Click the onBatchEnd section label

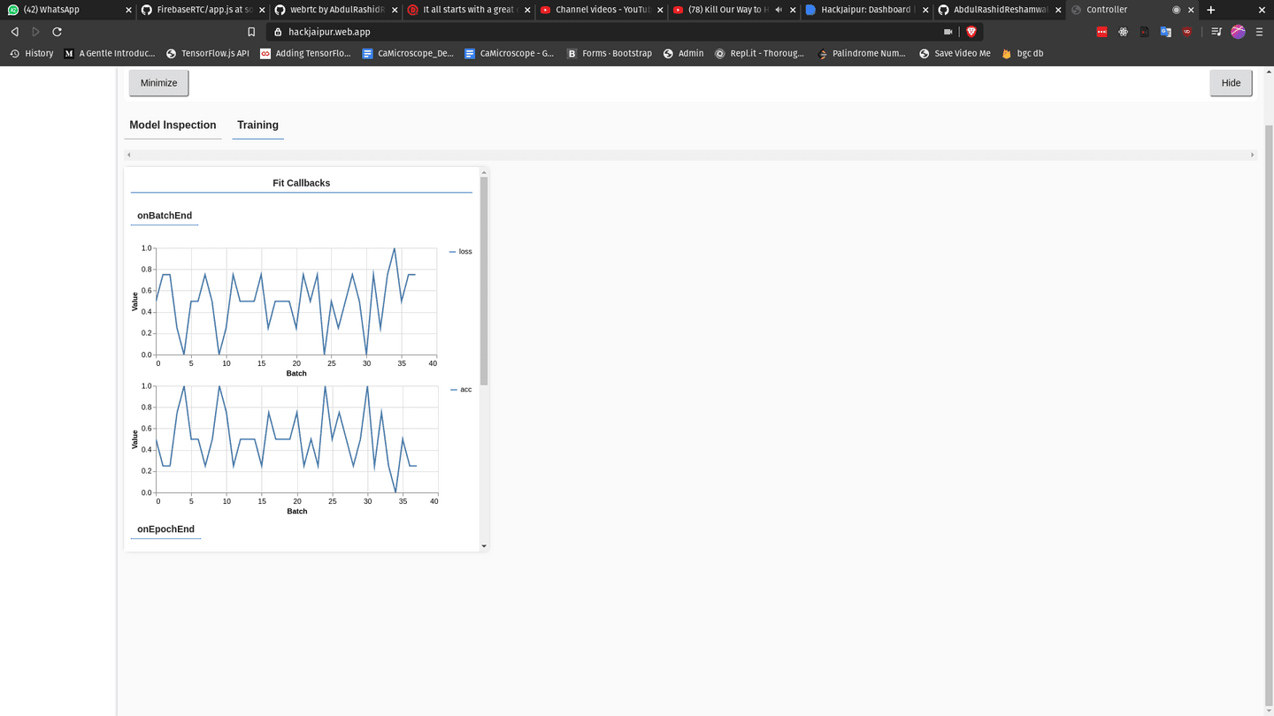pos(165,216)
